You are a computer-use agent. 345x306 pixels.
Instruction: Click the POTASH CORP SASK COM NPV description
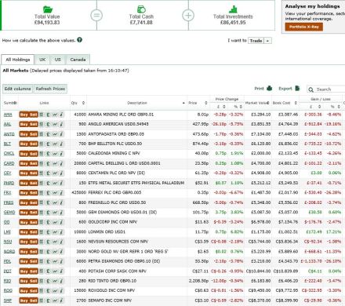tap(117, 271)
